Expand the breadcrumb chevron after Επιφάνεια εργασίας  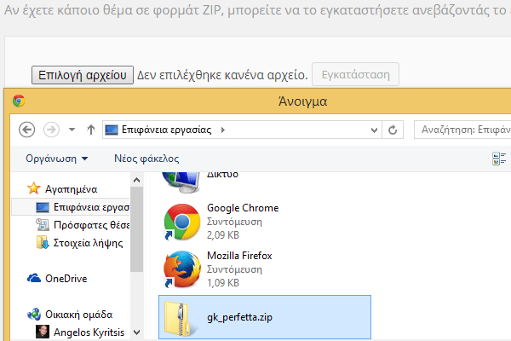coord(223,130)
